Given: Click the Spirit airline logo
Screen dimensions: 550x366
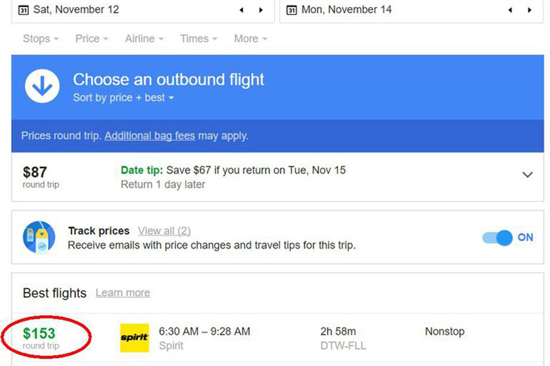Looking at the screenshot, I should pos(134,338).
